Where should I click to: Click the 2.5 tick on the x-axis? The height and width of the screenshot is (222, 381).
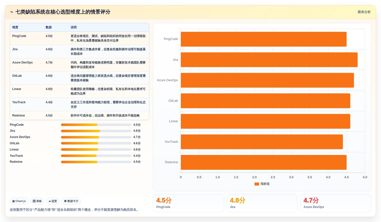click(x=273, y=177)
